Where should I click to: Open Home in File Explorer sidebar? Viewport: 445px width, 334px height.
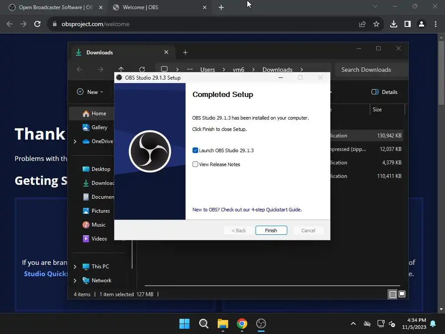(92, 114)
